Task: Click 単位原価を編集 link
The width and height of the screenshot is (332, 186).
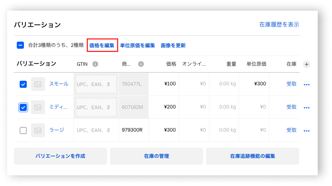Action: point(137,45)
